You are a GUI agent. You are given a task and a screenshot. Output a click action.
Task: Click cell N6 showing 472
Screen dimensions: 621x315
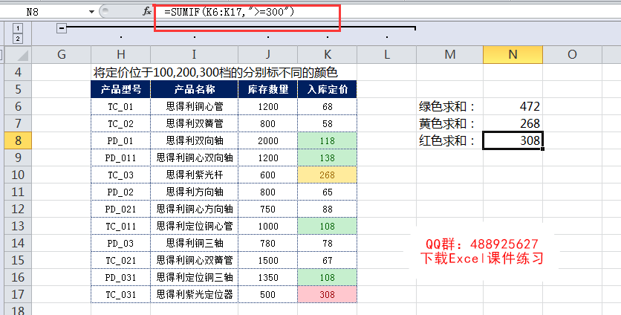pos(513,106)
